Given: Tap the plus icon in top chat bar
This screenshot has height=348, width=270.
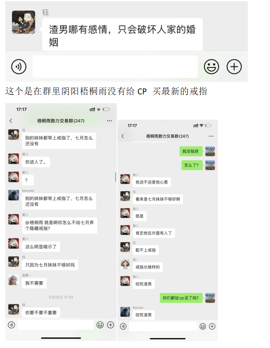Looking at the screenshot, I should (x=234, y=67).
